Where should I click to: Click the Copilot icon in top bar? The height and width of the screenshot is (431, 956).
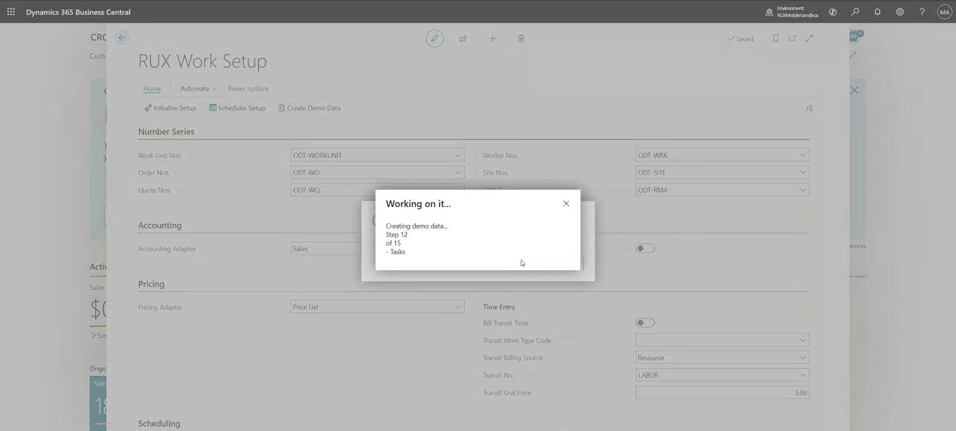(833, 12)
